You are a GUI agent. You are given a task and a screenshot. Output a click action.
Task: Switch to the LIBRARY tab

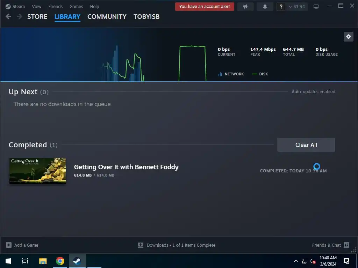click(67, 17)
